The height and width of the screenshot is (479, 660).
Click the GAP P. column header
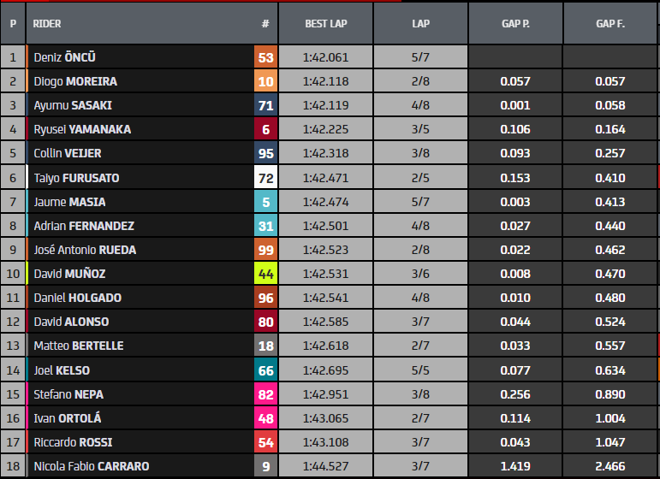pos(514,24)
